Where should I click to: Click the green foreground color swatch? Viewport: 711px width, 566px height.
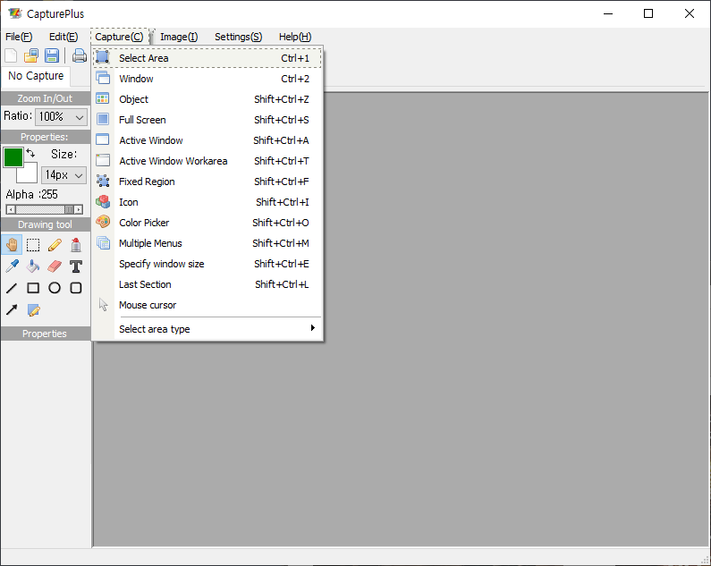tap(13, 157)
